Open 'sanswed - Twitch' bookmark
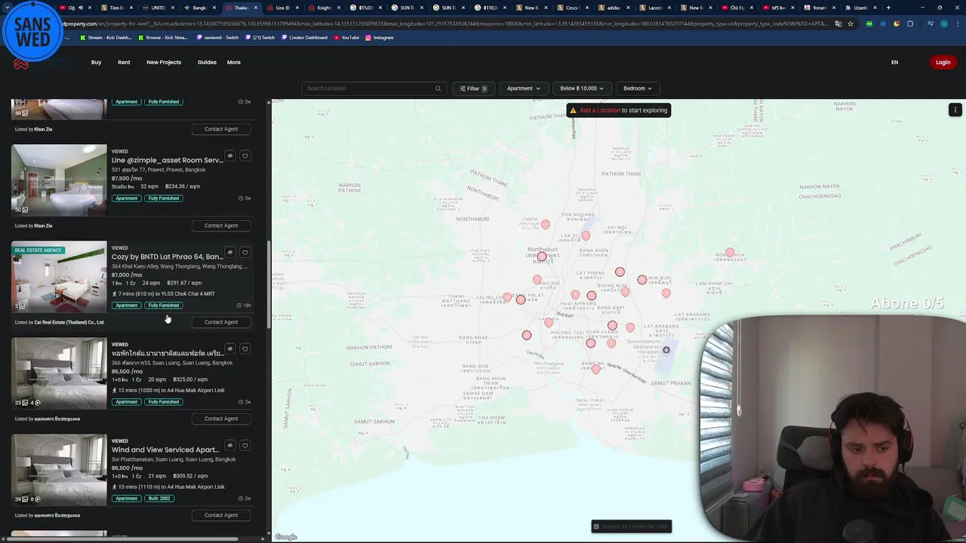The width and height of the screenshot is (966, 543). point(217,38)
